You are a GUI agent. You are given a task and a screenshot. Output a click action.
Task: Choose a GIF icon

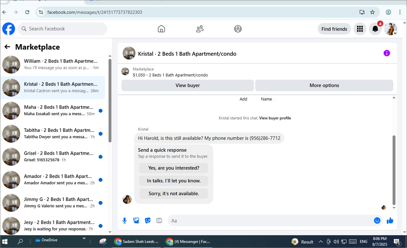159,220
